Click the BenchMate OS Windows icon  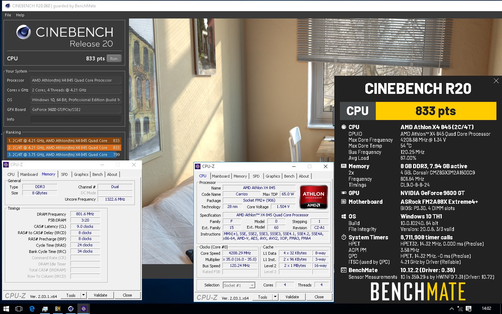344,216
